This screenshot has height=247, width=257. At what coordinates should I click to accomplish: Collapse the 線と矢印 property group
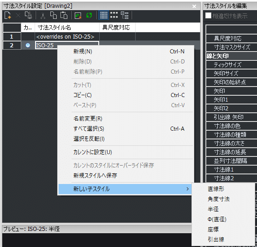(x=232, y=56)
